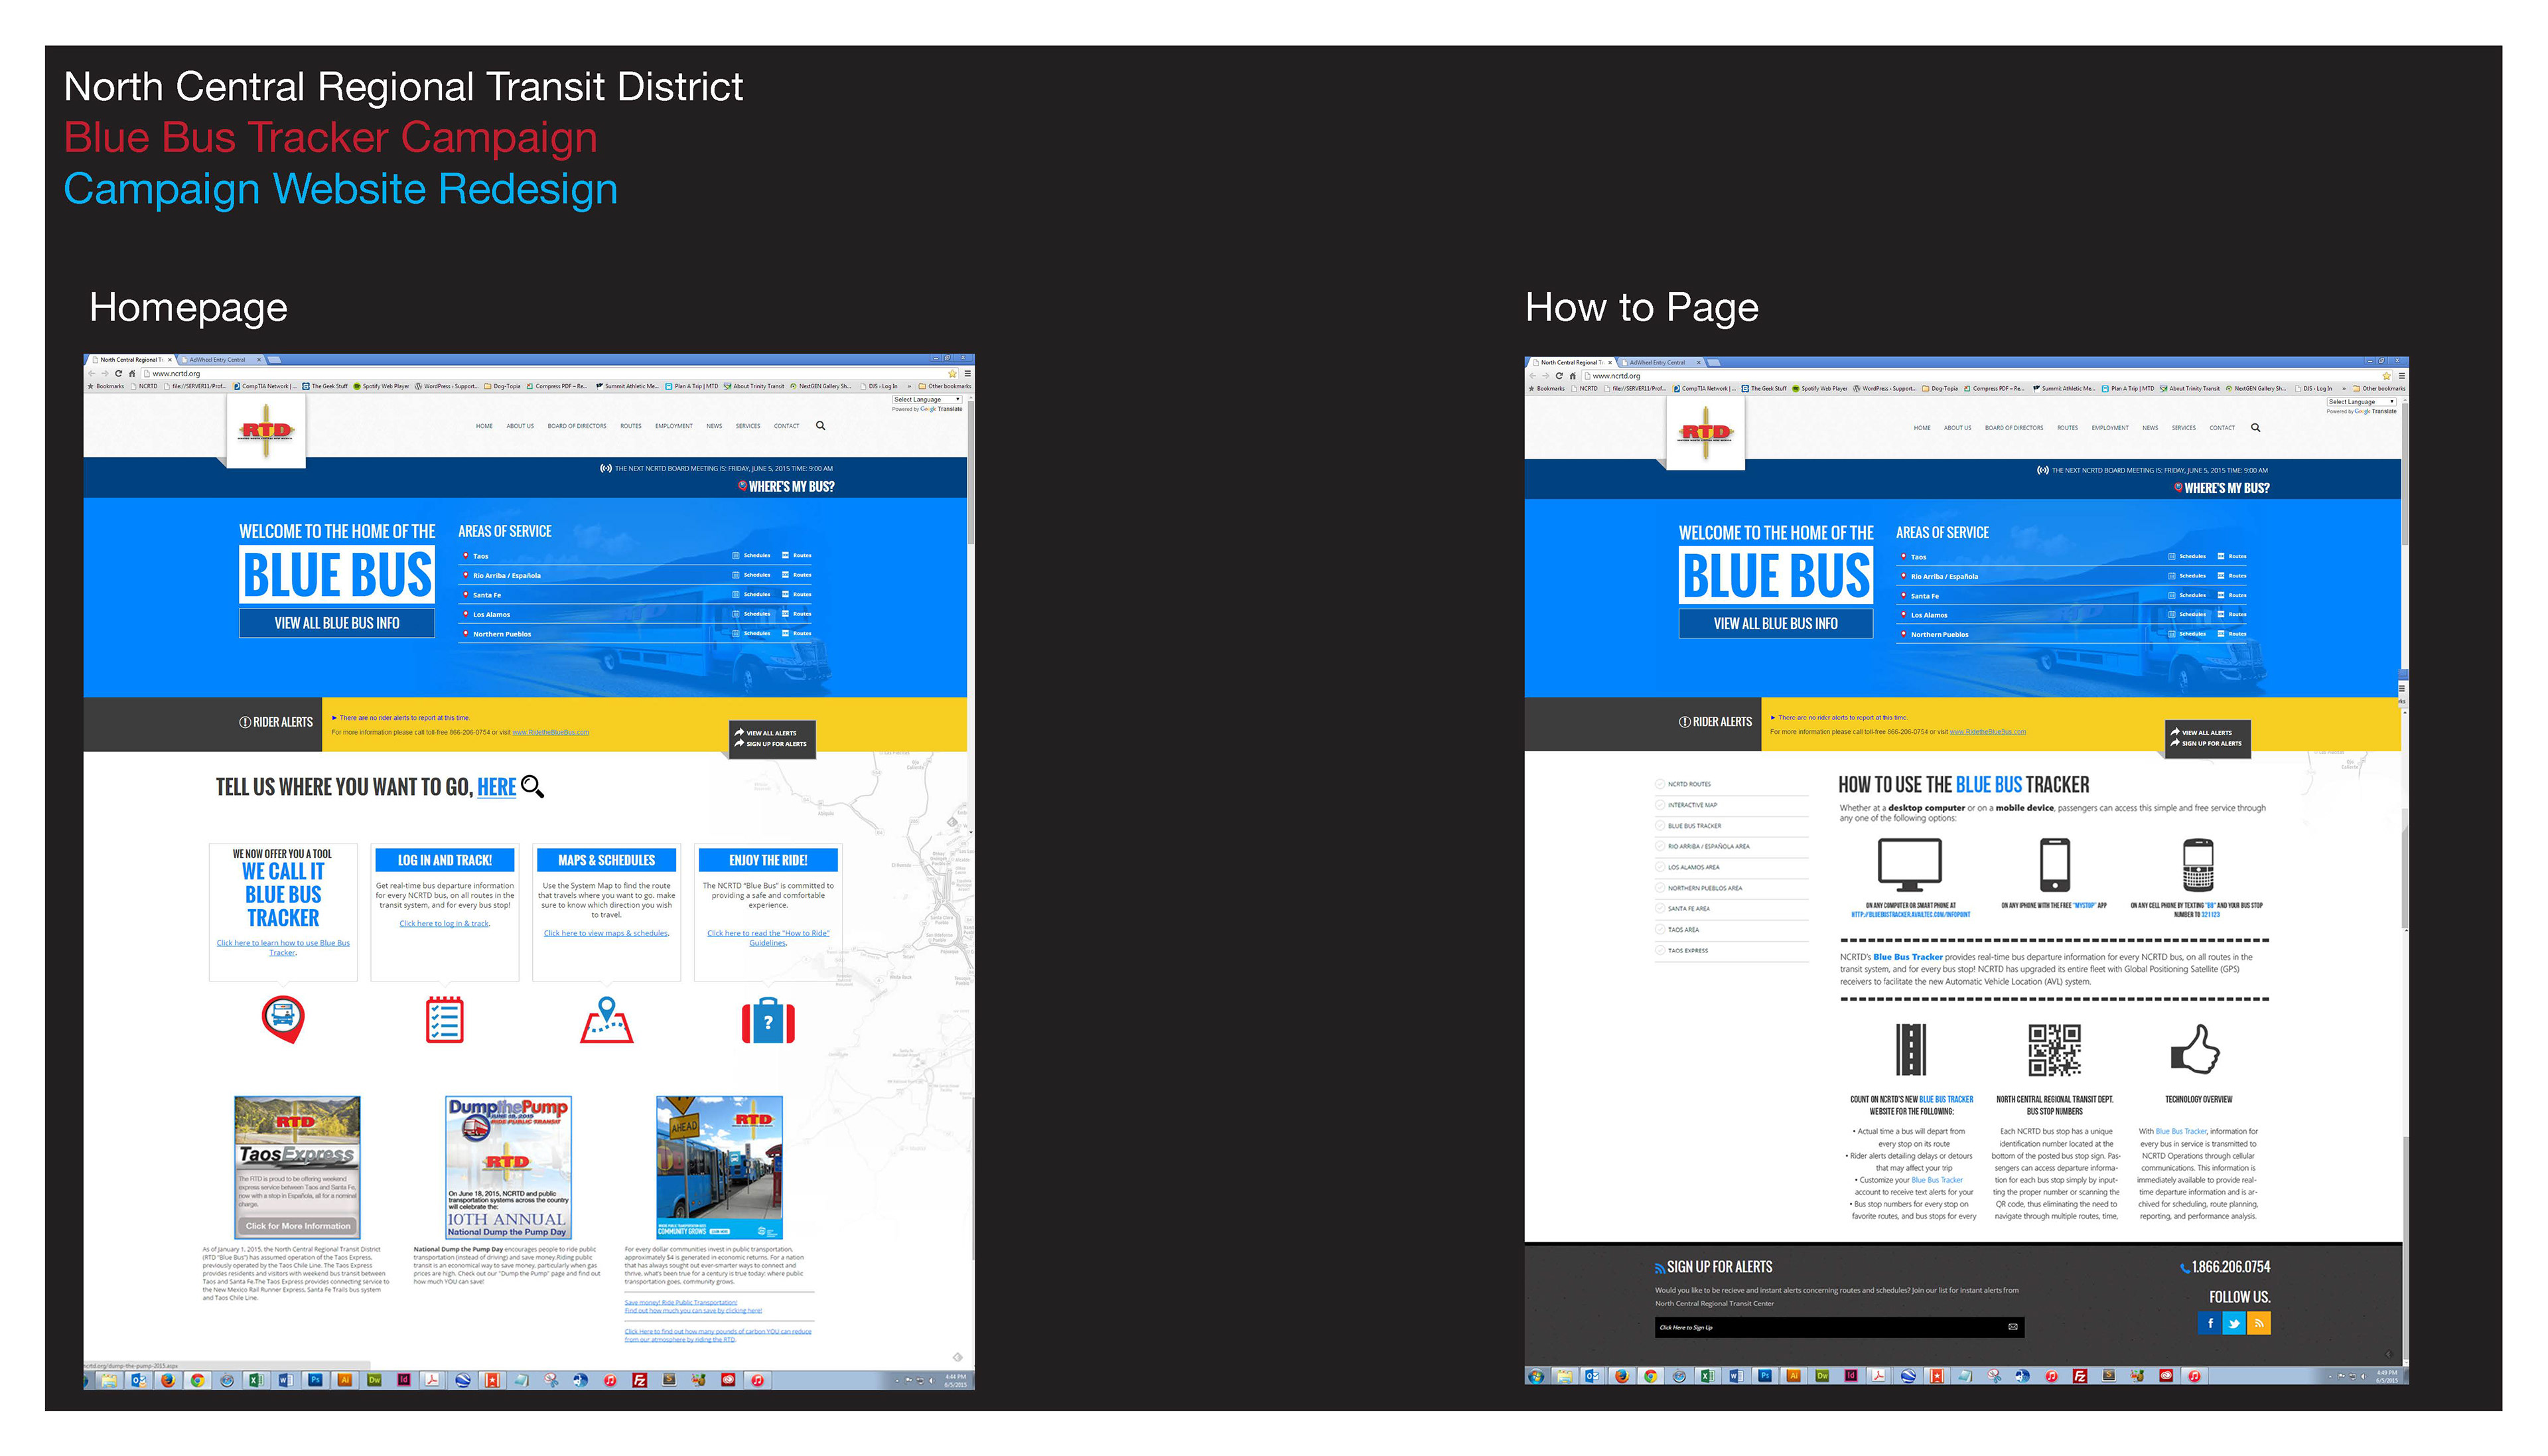
Task: Open Firefox from the How to Page taskbar
Action: click(x=1621, y=1376)
